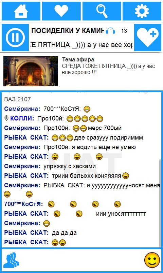The width and height of the screenshot is (163, 273).
Task: Click the 700***КоСтЯ sender name
Action: coord(23,204)
